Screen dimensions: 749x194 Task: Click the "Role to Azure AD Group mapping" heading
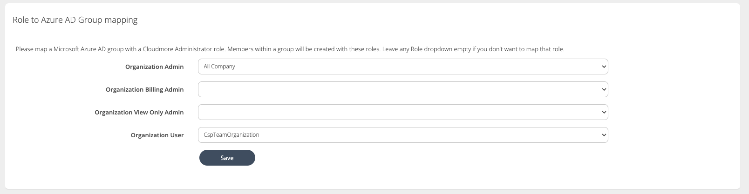click(x=75, y=20)
